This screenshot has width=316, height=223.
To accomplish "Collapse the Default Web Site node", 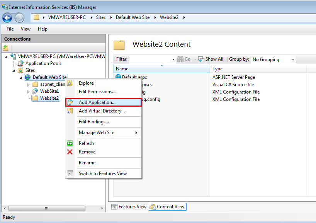I will click(21, 78).
